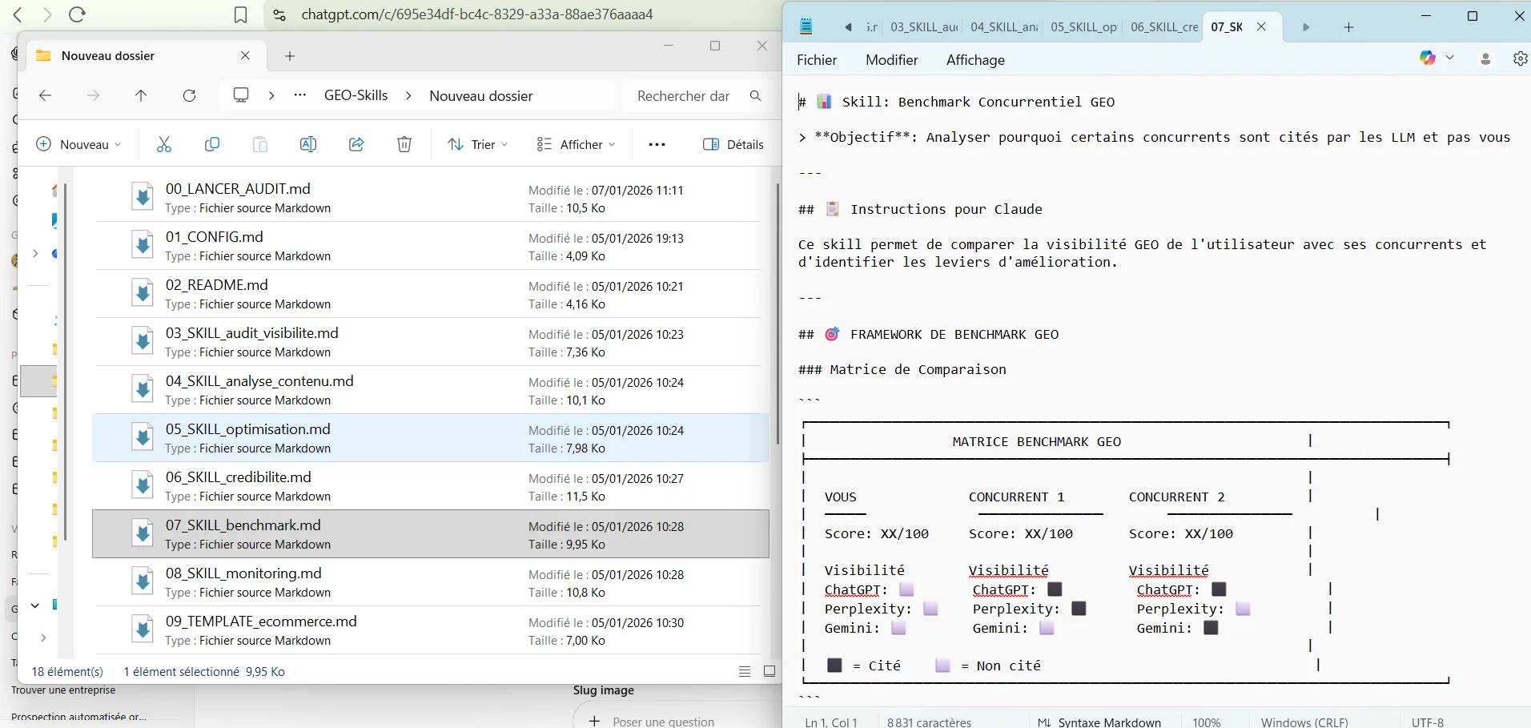Click the UTF-8 encoding in status bar
The width and height of the screenshot is (1531, 728).
coord(1428,722)
